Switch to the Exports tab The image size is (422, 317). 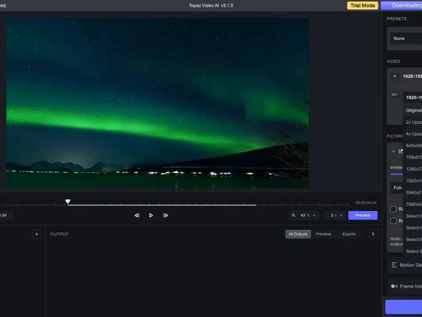pyautogui.click(x=349, y=234)
